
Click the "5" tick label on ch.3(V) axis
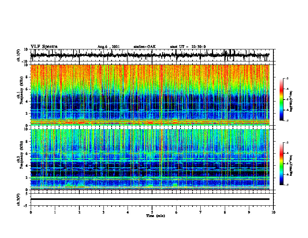click(x=27, y=194)
